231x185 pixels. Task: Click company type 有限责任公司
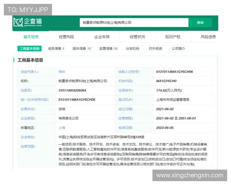tap(69, 118)
